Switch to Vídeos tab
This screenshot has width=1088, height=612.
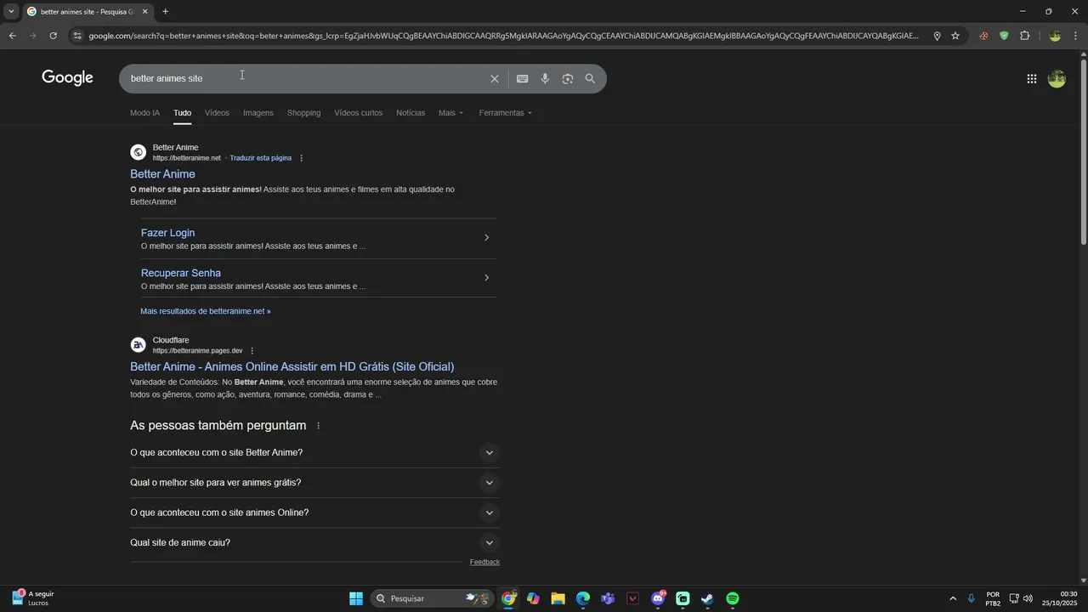click(217, 113)
